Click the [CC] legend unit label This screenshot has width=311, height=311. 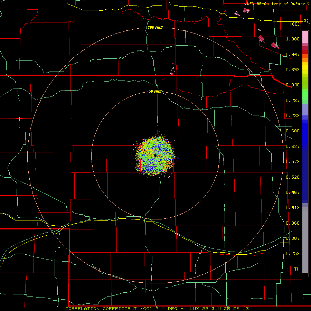click(295, 24)
